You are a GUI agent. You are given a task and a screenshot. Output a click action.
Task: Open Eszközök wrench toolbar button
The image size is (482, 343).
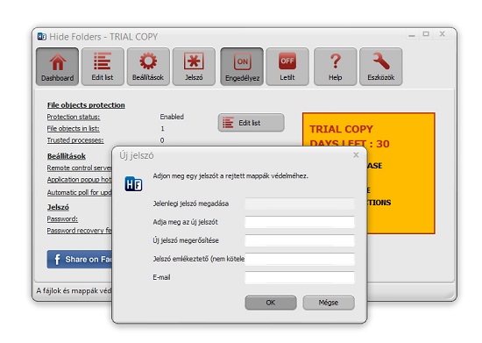tap(381, 67)
